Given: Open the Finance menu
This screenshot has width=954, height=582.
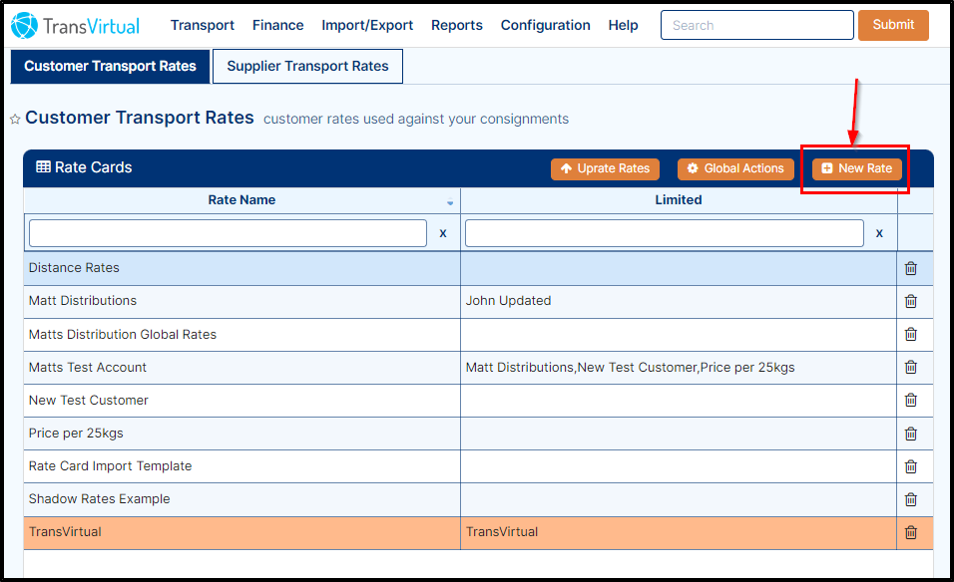Looking at the screenshot, I should click(x=278, y=26).
